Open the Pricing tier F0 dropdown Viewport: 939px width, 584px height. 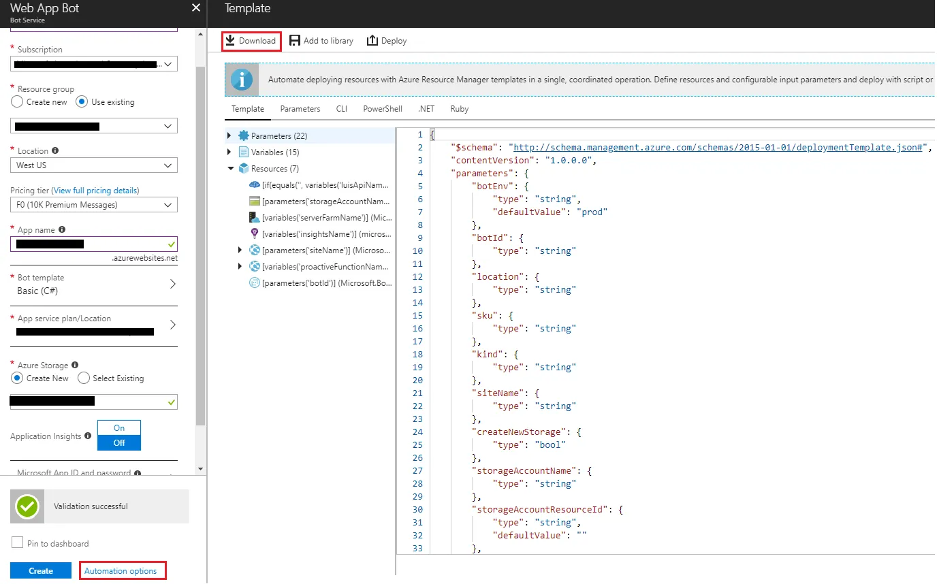click(x=94, y=205)
